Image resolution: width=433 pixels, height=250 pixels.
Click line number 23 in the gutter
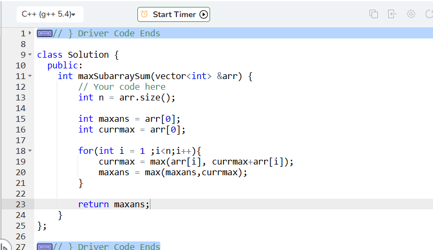coord(20,205)
